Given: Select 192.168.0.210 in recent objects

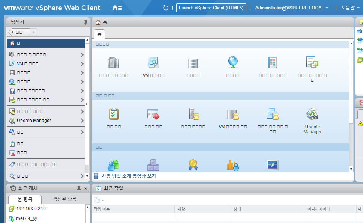Looking at the screenshot, I should [x=31, y=209].
